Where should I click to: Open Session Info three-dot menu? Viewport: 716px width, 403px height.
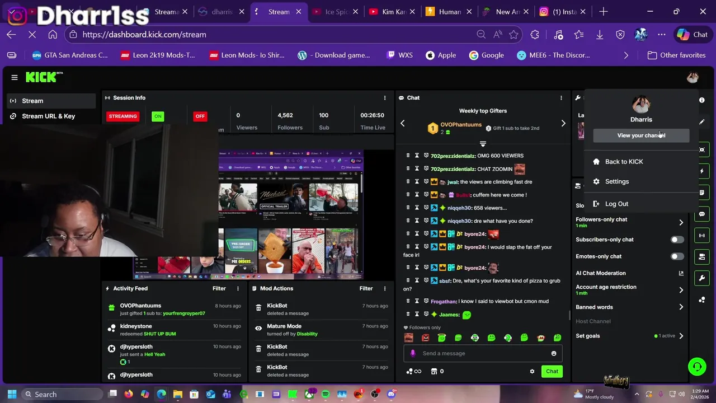tap(385, 97)
